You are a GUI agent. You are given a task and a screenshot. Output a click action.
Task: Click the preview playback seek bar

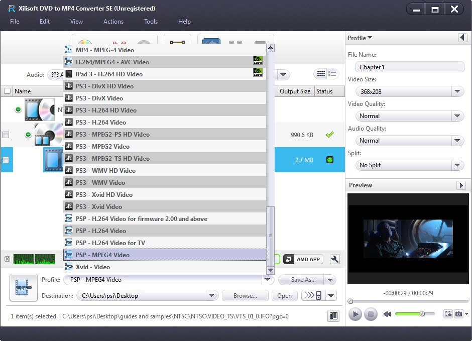click(x=408, y=301)
